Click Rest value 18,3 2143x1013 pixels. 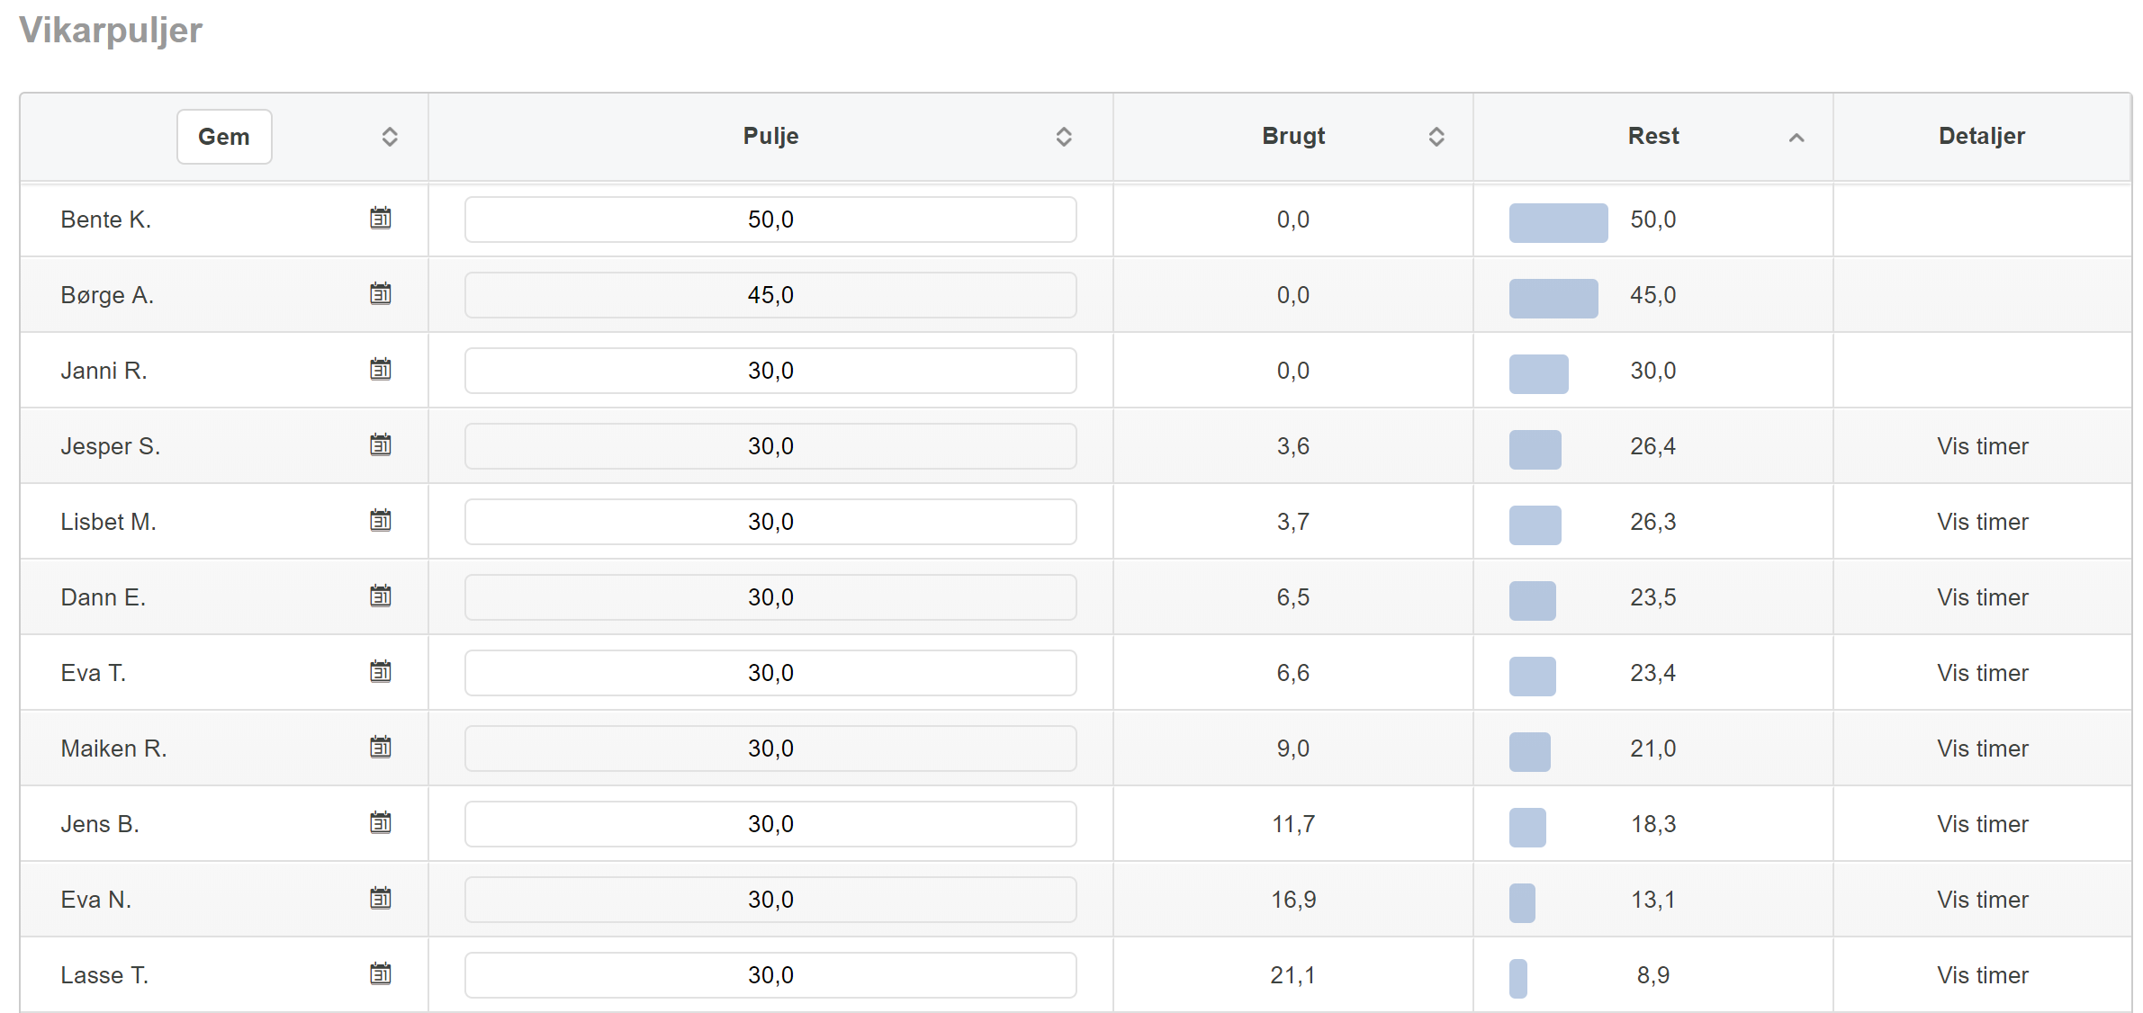1652,824
